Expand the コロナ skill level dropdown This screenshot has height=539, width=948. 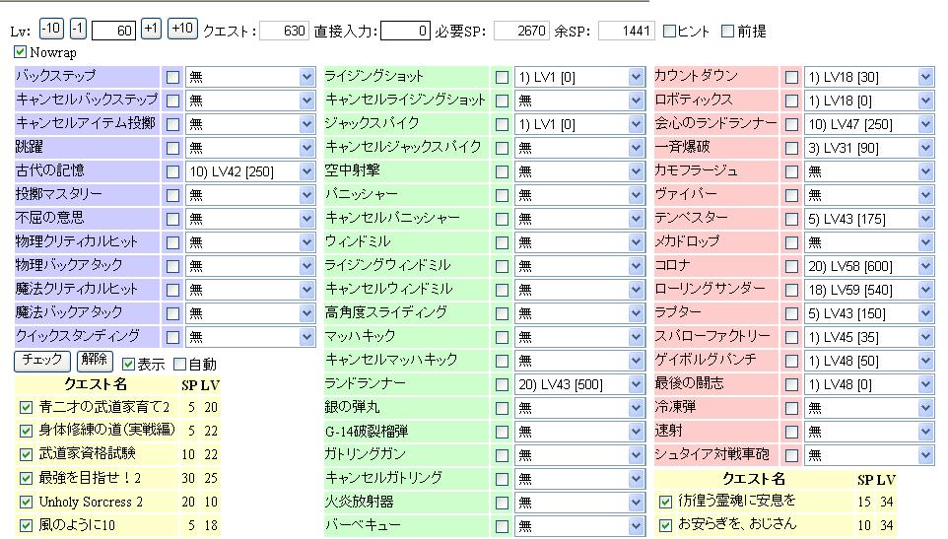(x=868, y=265)
